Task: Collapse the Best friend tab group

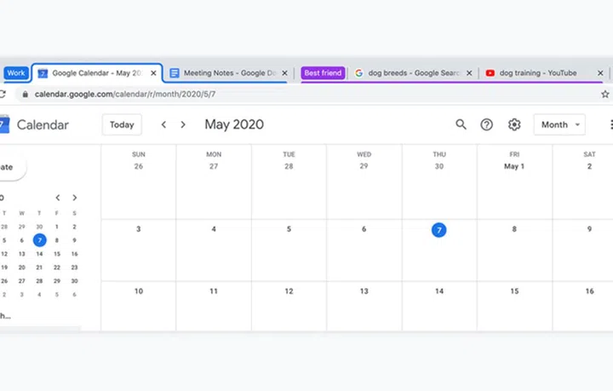Action: (323, 73)
